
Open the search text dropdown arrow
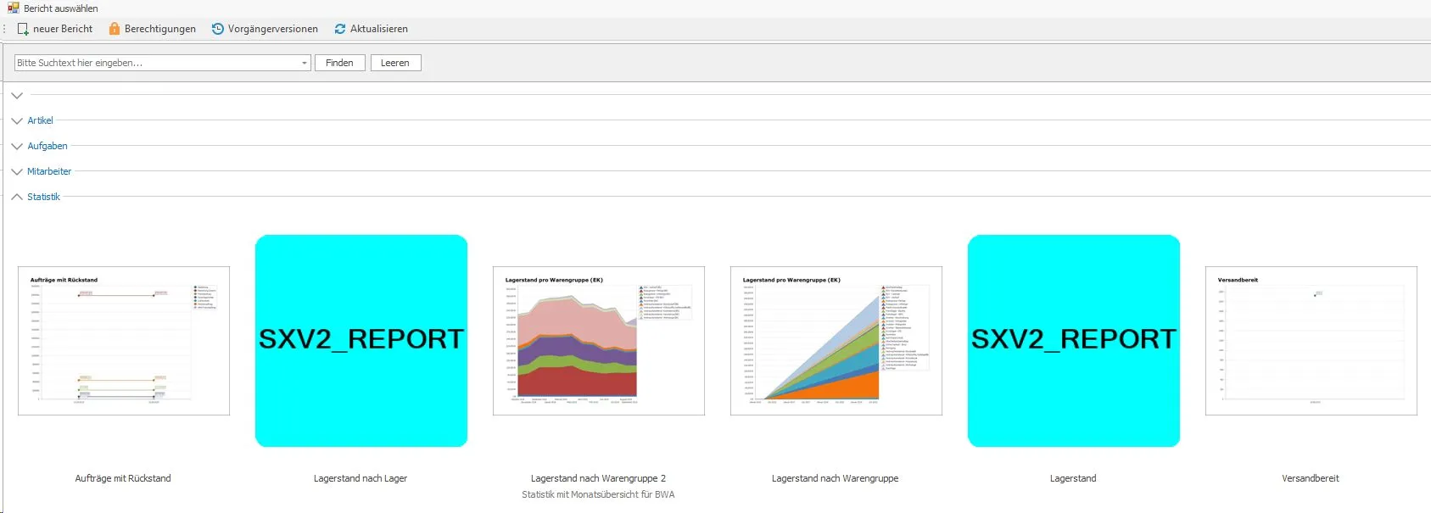(305, 63)
